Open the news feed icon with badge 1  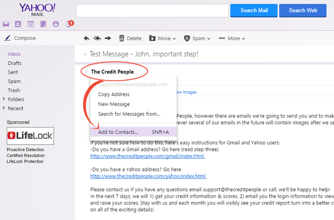click(x=70, y=23)
